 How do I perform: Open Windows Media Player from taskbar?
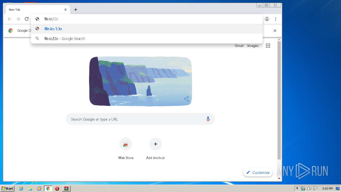39,189
